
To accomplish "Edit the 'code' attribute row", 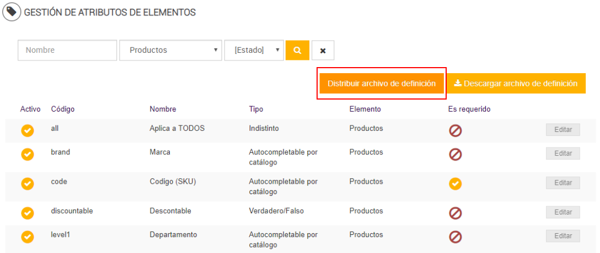I will coord(562,183).
